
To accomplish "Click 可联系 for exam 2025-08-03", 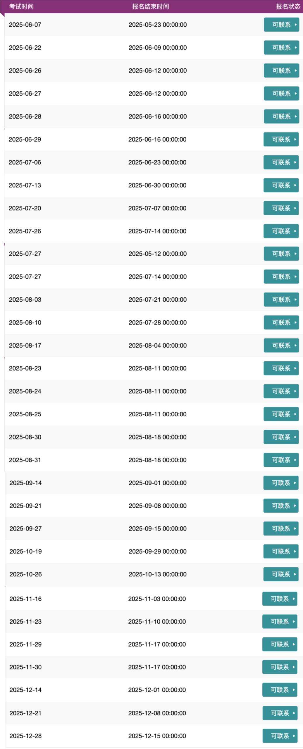I will pyautogui.click(x=281, y=300).
